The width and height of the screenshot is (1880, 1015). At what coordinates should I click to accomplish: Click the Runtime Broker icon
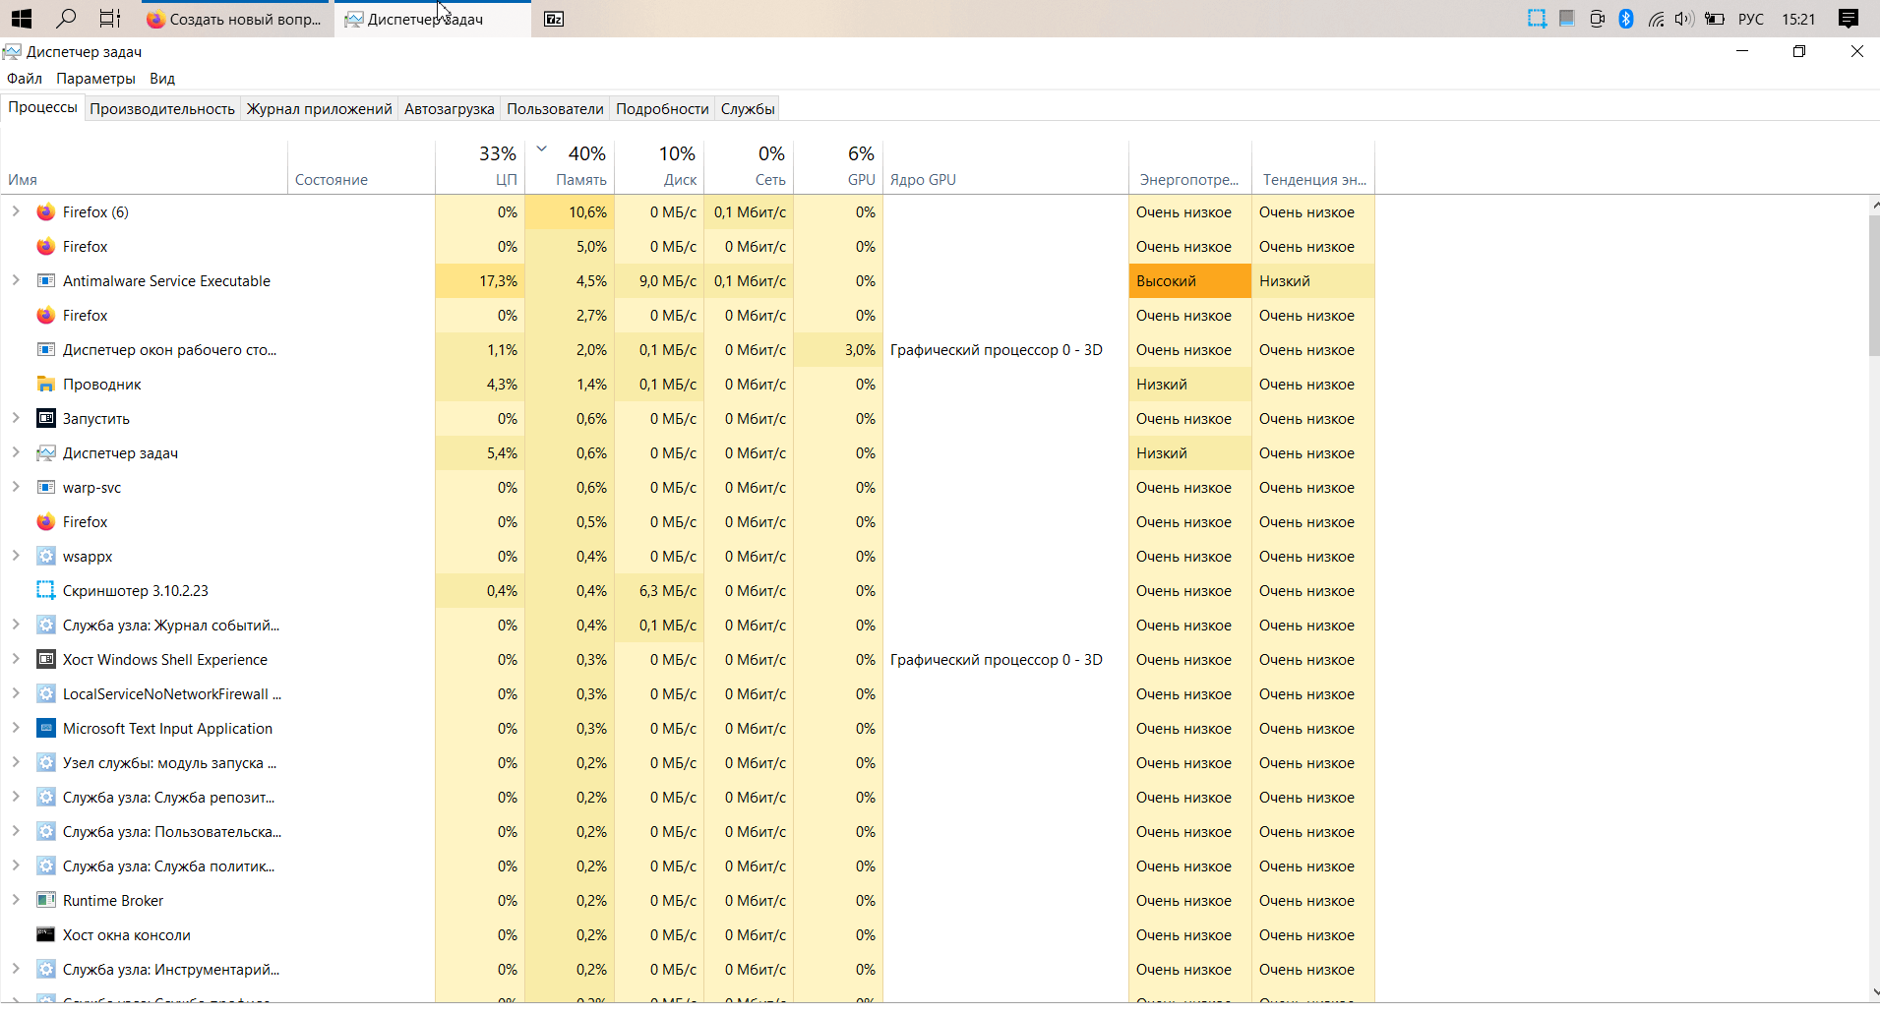click(45, 901)
